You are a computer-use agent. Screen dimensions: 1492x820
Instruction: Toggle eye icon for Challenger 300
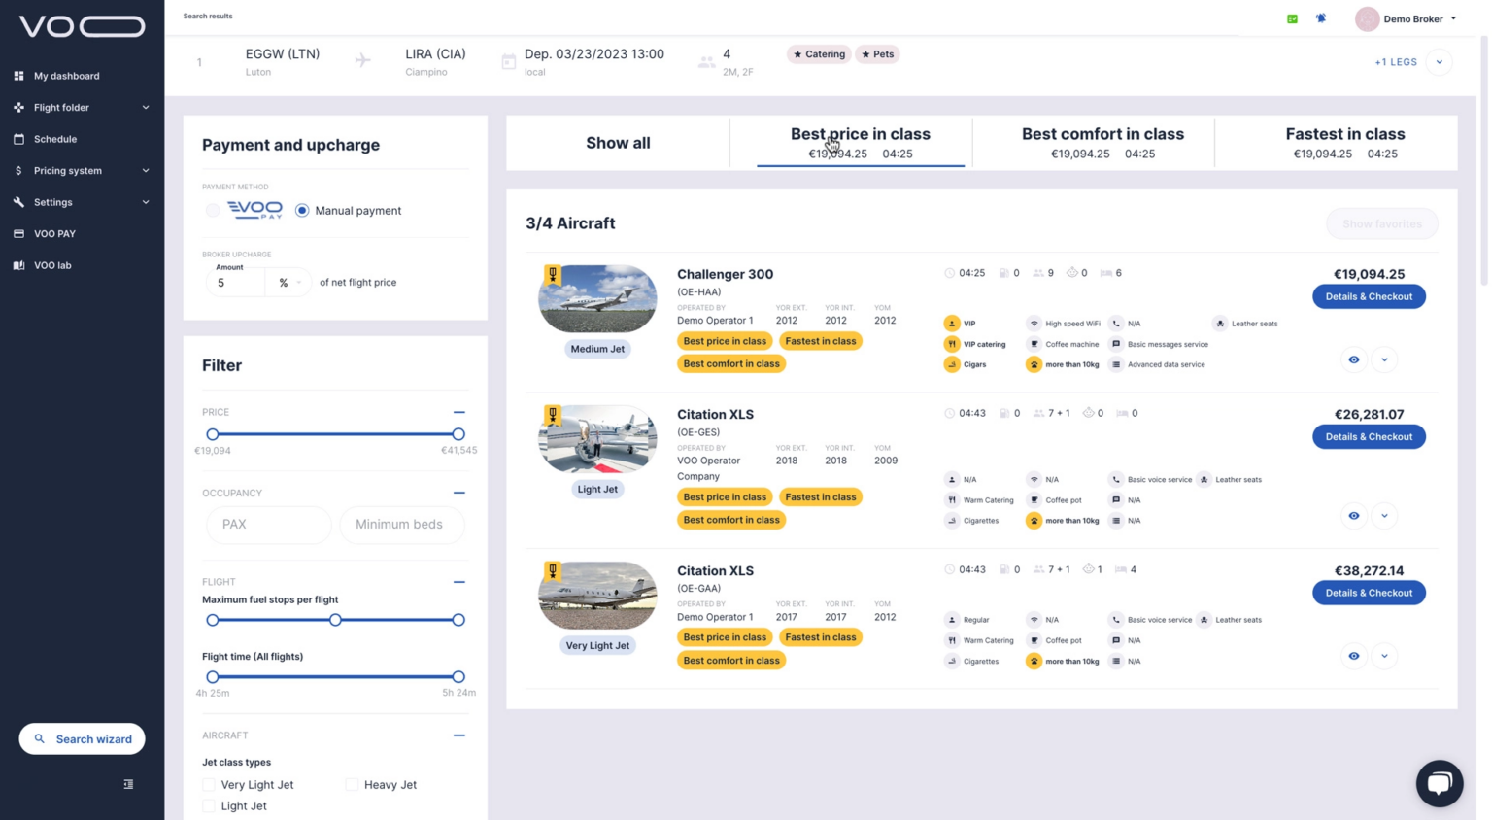(x=1353, y=359)
